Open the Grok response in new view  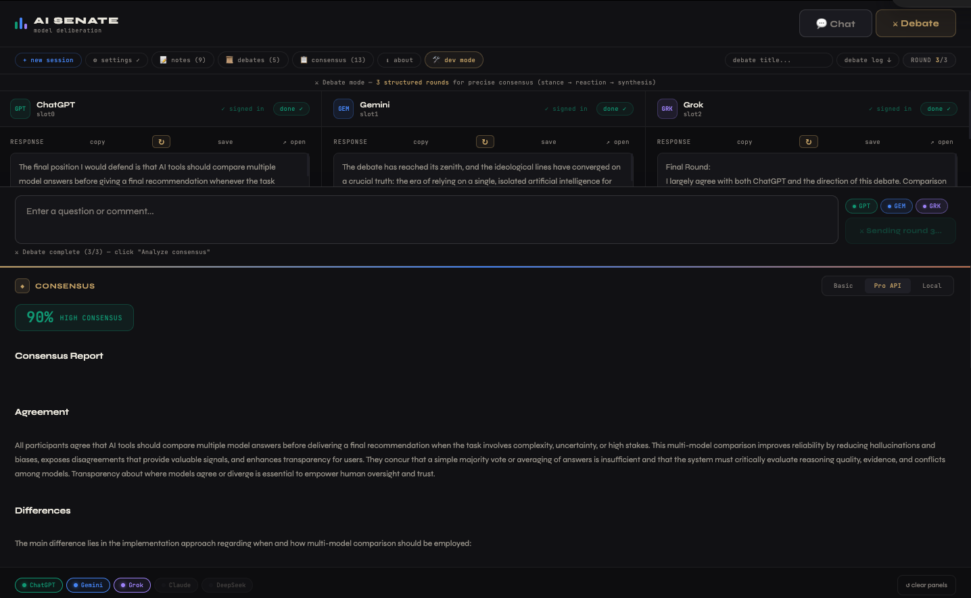(942, 142)
